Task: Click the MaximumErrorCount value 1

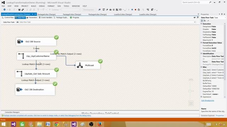Action: 212,40
